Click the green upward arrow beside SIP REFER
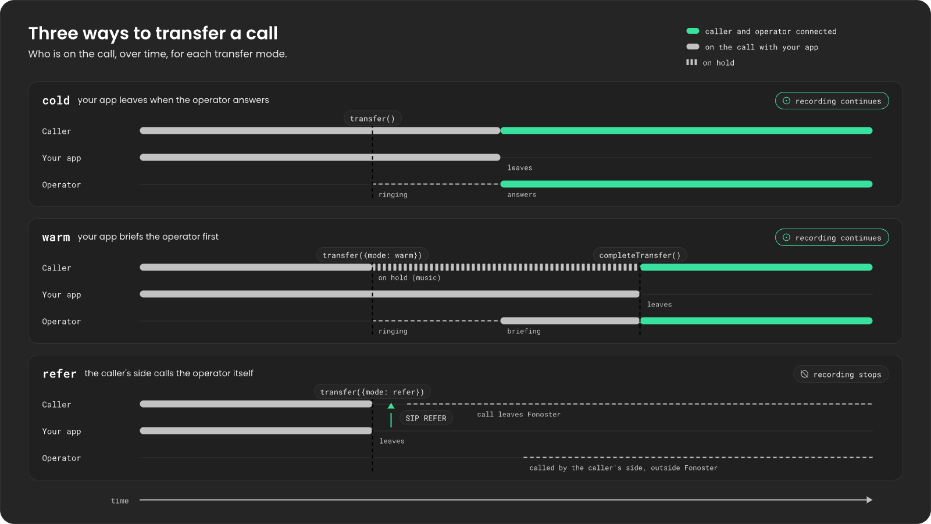 point(391,415)
